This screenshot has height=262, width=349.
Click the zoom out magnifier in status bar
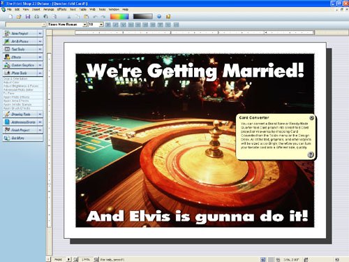click(75, 259)
